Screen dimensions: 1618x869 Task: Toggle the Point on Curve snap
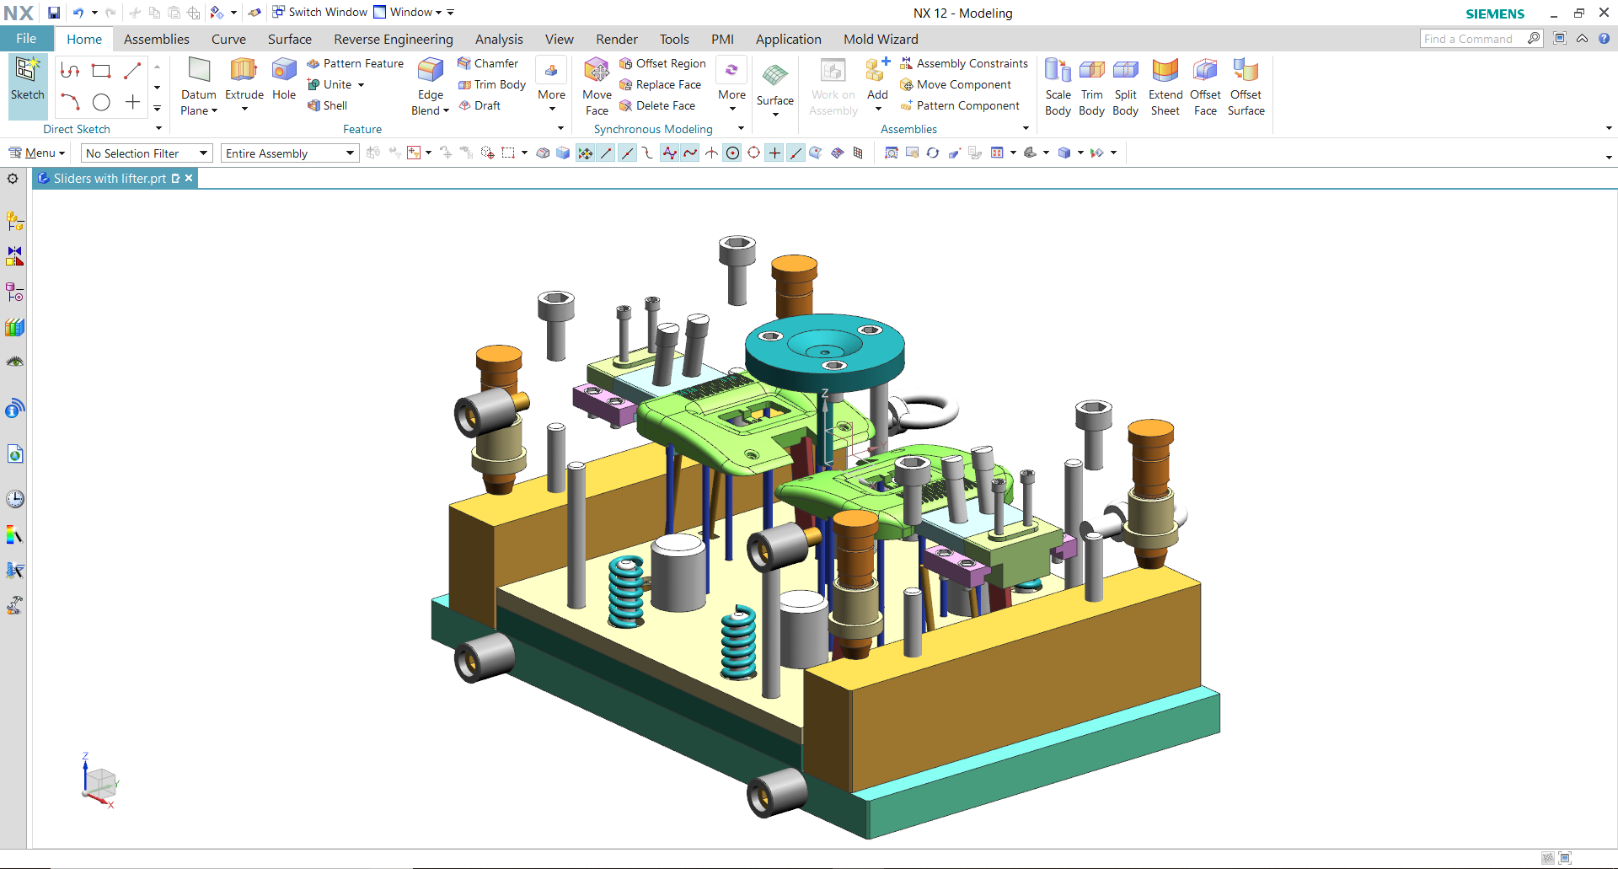coord(796,153)
